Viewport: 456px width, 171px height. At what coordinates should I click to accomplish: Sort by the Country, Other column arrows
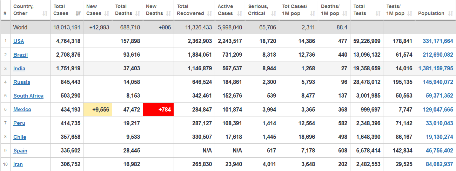tap(45, 13)
